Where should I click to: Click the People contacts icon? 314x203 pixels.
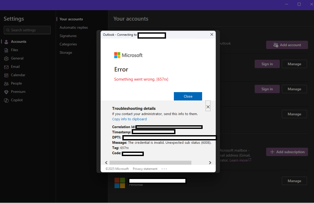(x=6, y=83)
